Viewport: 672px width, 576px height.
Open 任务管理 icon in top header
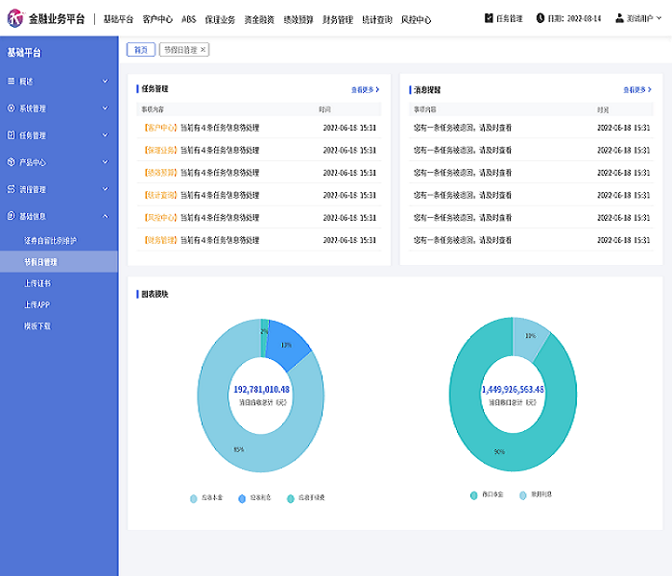[489, 18]
